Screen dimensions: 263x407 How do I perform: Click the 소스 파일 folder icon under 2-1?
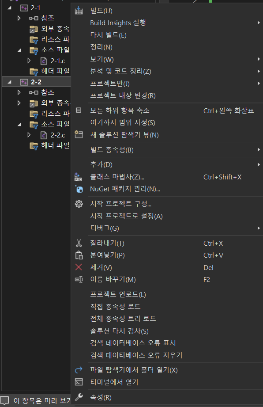(34, 50)
